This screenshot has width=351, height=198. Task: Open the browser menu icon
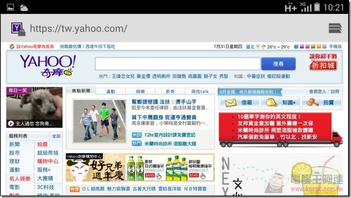point(335,28)
